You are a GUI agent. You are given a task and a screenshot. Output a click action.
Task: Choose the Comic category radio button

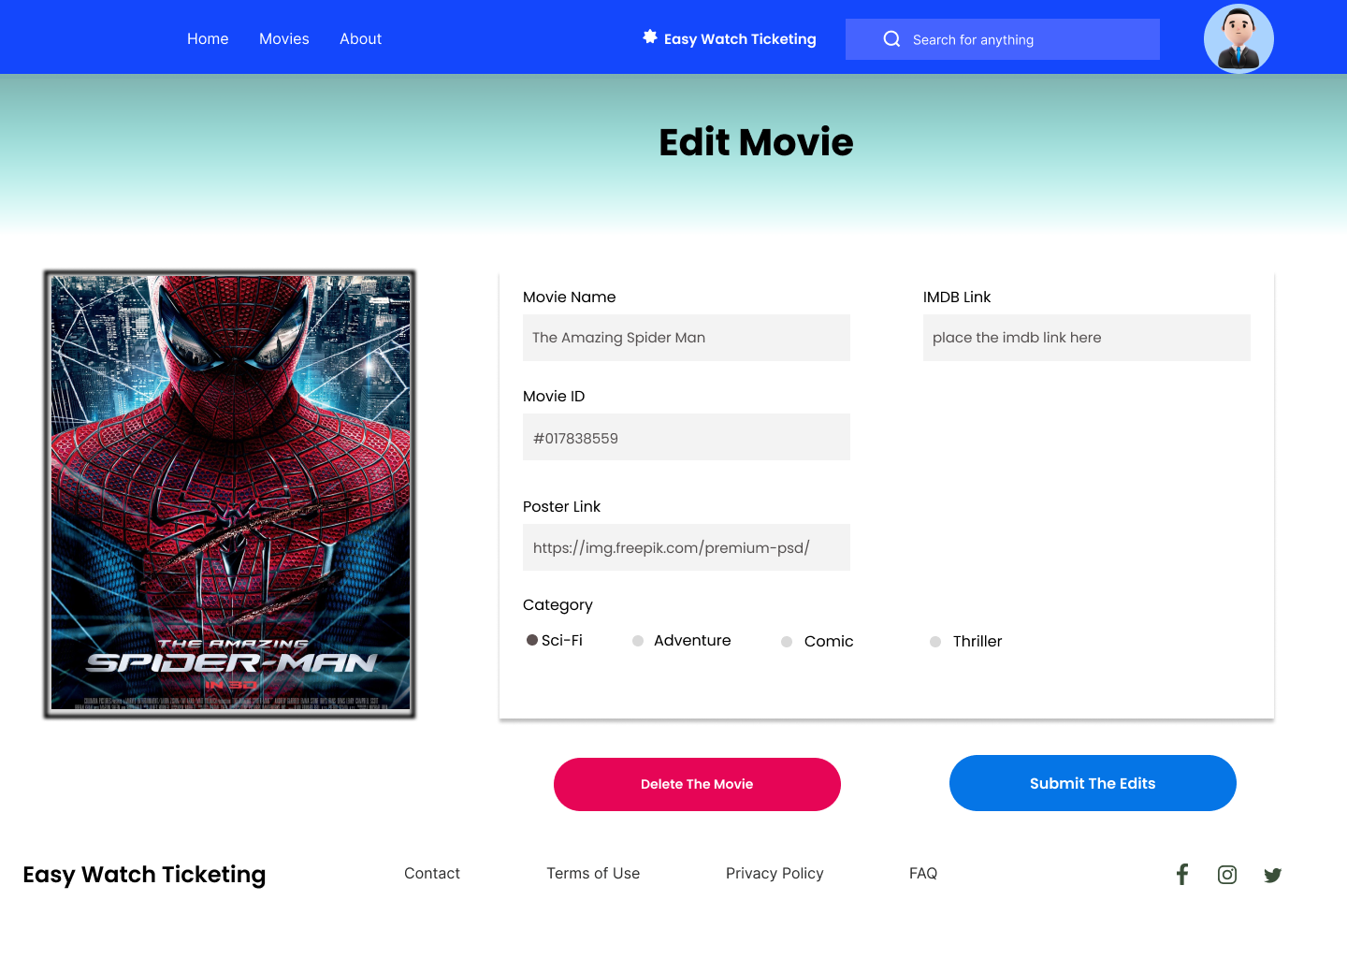pos(787,642)
